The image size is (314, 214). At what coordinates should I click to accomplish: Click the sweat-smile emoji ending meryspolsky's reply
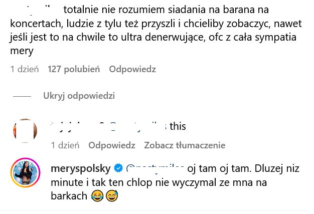[x=111, y=196]
